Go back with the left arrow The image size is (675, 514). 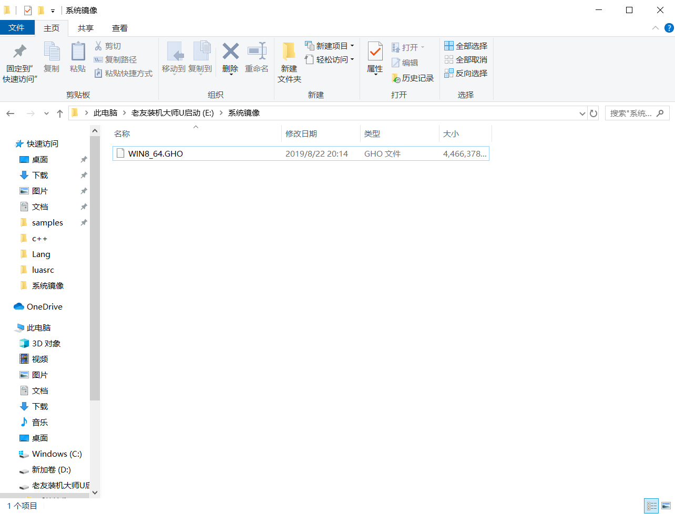tap(11, 113)
